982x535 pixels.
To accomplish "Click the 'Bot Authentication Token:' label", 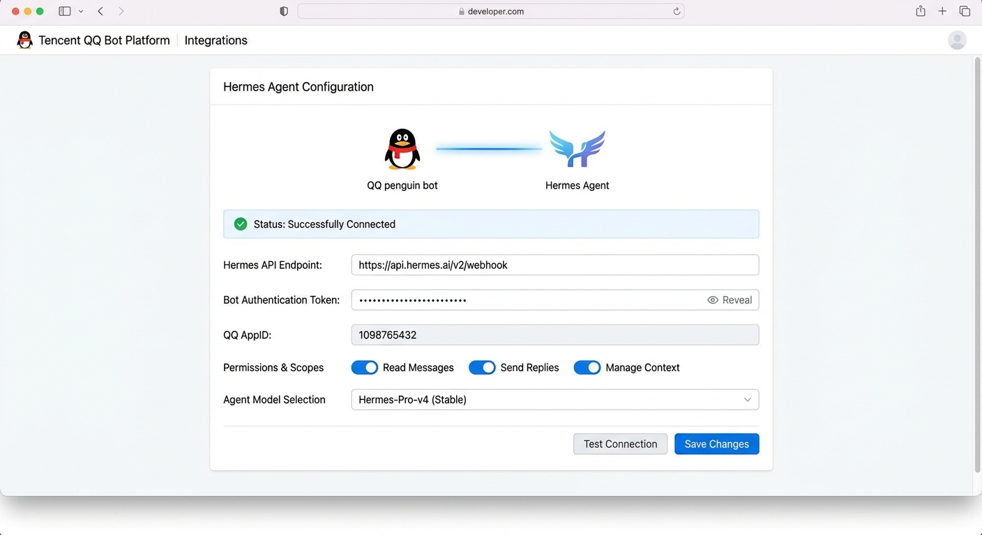I will [x=282, y=300].
